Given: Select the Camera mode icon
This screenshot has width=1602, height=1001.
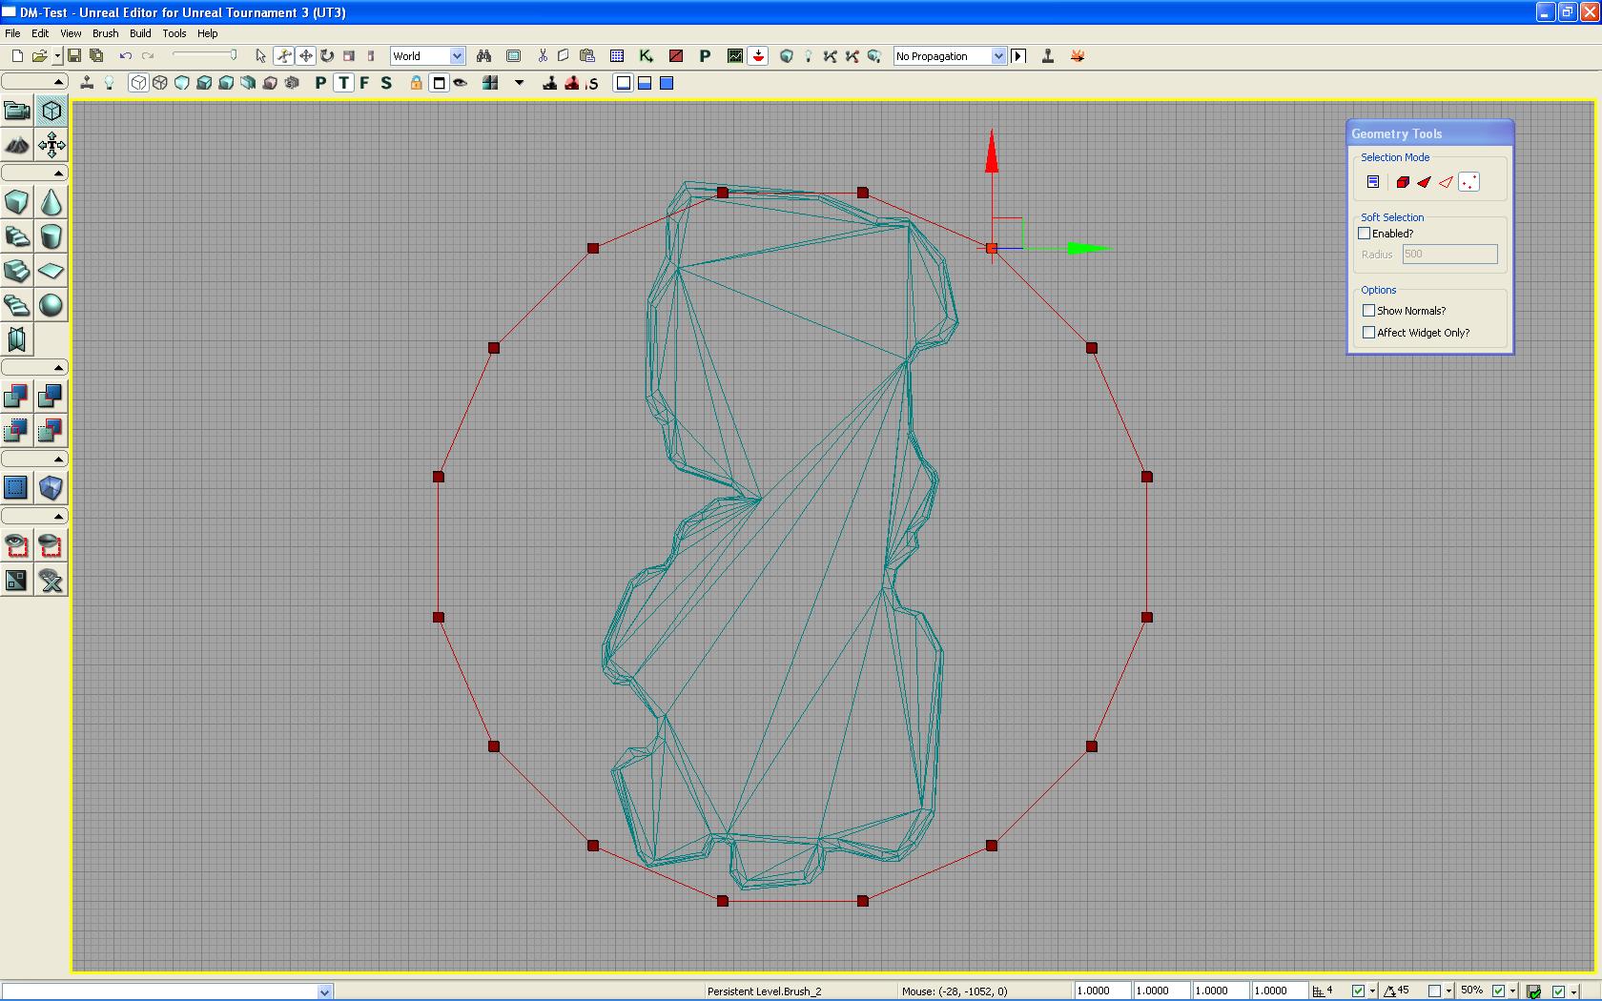Looking at the screenshot, I should point(17,111).
